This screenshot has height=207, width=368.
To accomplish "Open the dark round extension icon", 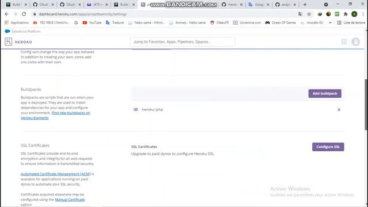I will [x=328, y=14].
